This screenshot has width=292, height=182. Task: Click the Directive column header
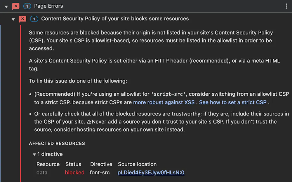101,164
